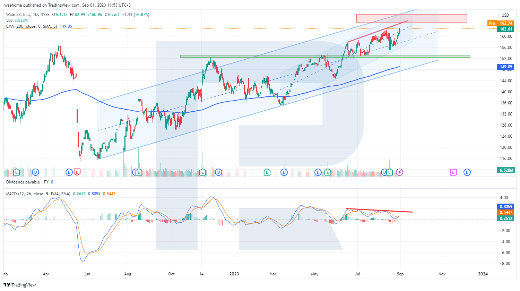
Task: Select the red trendline on MACD pane
Action: point(379,210)
